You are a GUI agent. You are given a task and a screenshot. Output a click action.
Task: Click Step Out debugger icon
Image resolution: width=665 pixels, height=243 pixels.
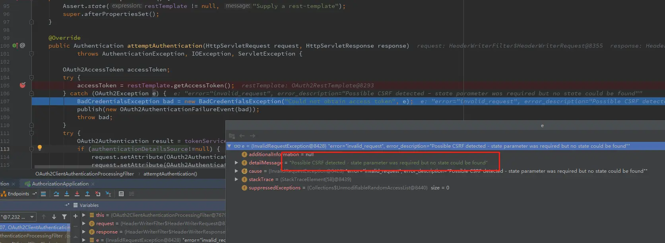tap(87, 194)
